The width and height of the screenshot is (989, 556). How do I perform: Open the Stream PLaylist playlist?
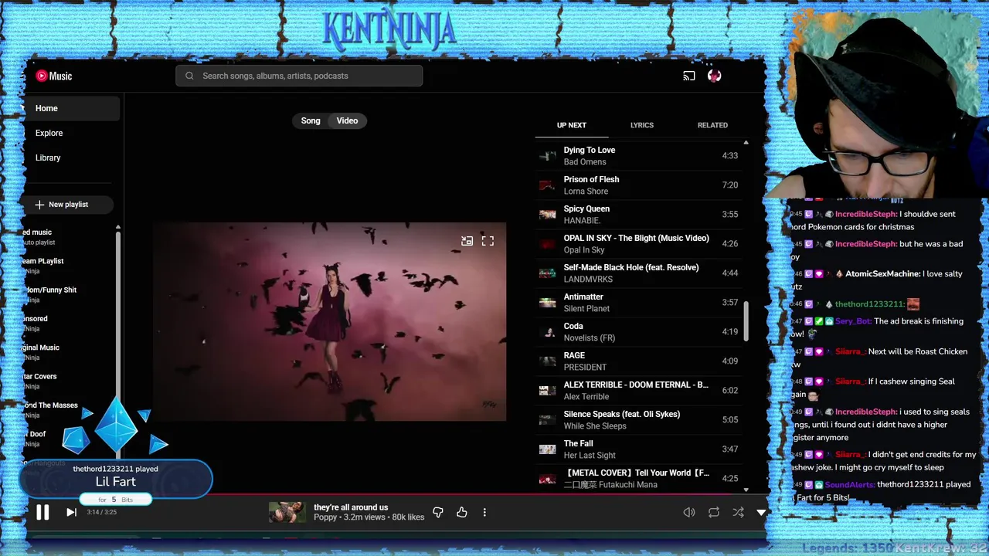pyautogui.click(x=43, y=266)
